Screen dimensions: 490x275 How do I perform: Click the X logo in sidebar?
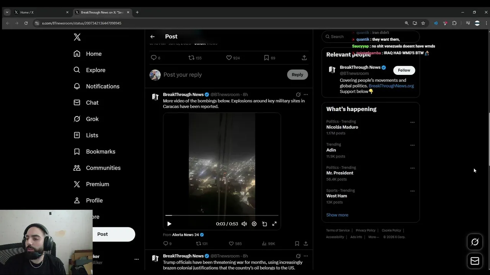coord(77,37)
